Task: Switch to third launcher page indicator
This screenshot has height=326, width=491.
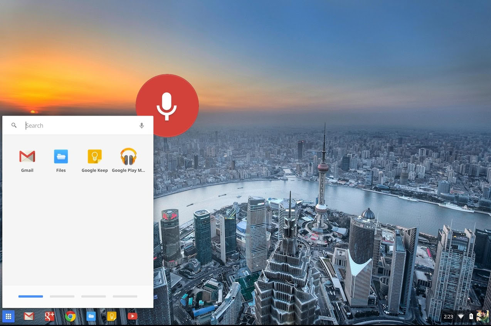Action: coord(94,296)
